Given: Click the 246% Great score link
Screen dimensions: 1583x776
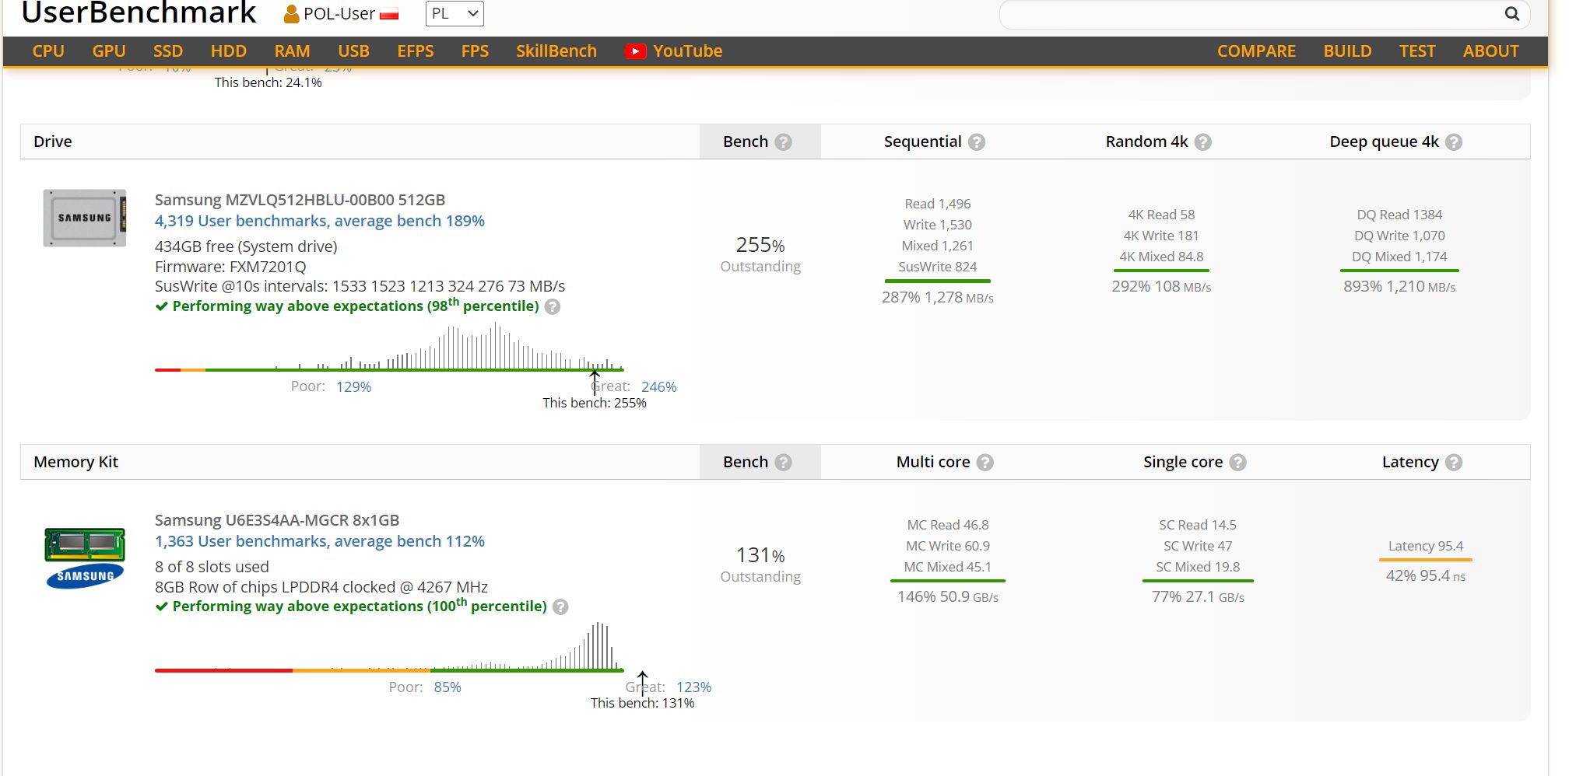Looking at the screenshot, I should 658,386.
